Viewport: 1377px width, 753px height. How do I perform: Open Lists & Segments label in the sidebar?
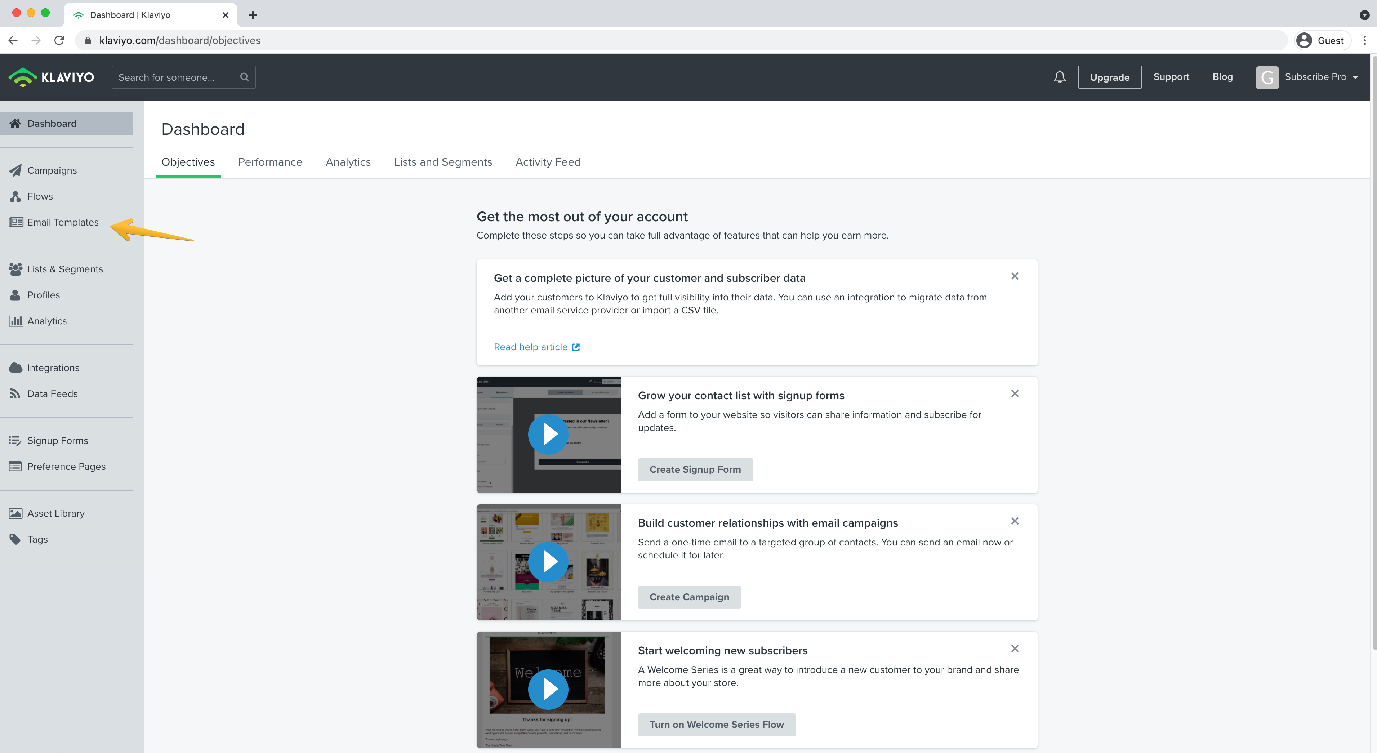point(65,269)
